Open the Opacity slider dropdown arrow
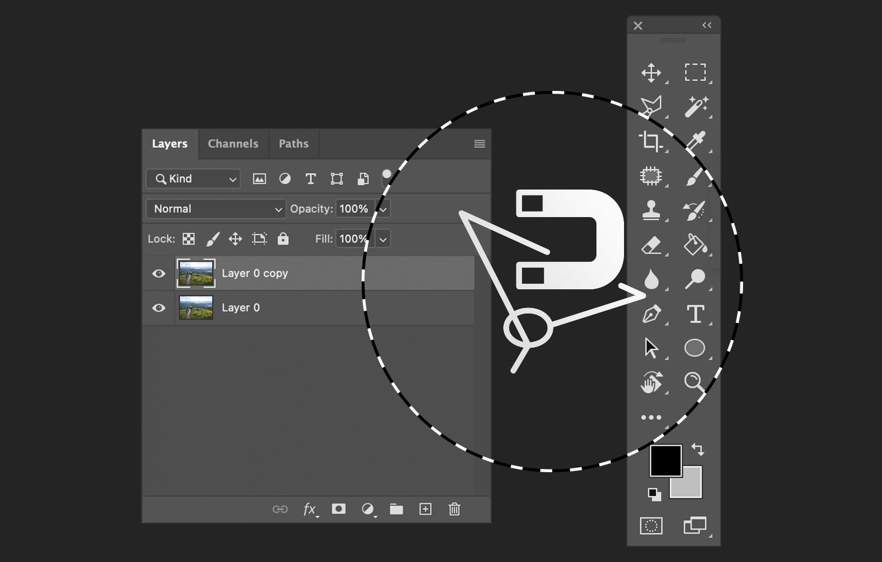 coord(383,209)
